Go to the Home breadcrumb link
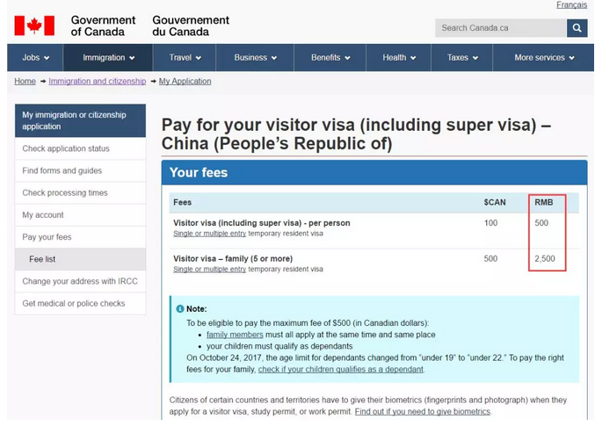Image resolution: width=595 pixels, height=426 pixels. pyautogui.click(x=25, y=82)
